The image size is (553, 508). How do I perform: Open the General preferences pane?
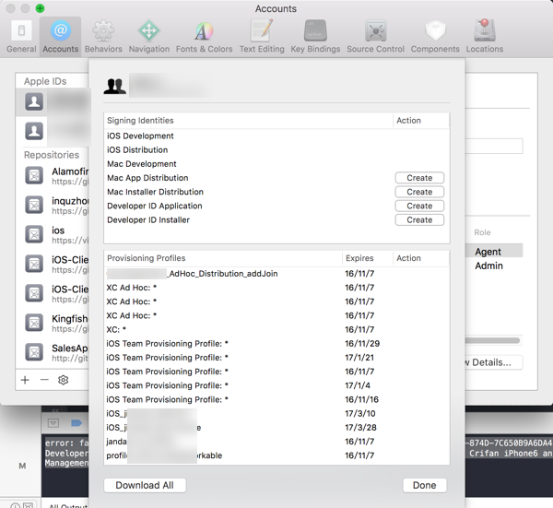21,36
